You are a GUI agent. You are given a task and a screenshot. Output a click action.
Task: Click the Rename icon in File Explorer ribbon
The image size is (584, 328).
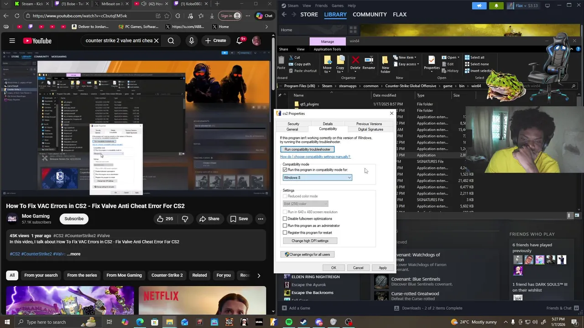click(x=369, y=60)
